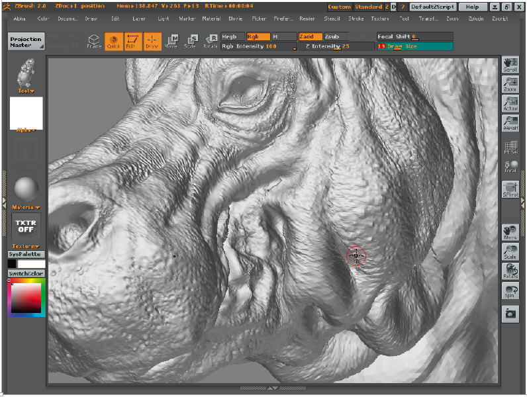Click the white Alpha thumbnail
527x397 pixels.
click(x=26, y=113)
